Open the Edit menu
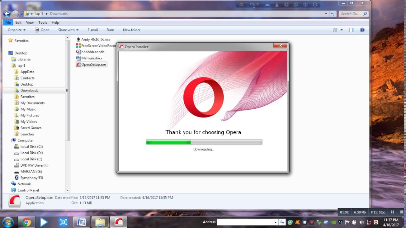Screen dimensions: 406x228 (x=18, y=22)
